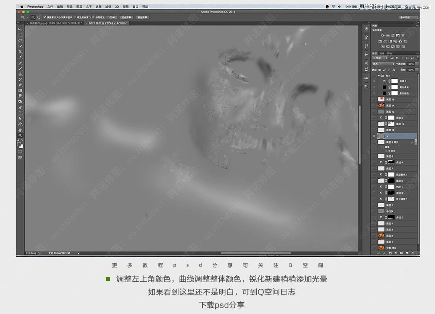Open the layer blend mode dropdown
Viewport: 435px width, 314px height.
coord(383,64)
